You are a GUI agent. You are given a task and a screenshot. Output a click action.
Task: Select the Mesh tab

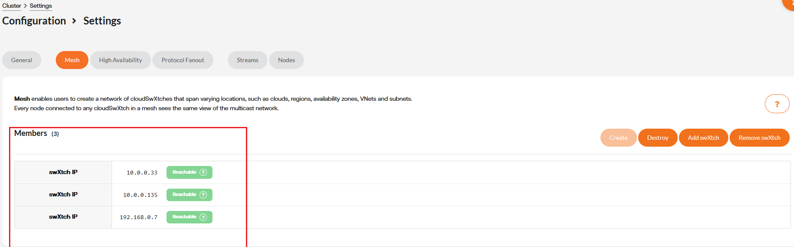pos(72,60)
